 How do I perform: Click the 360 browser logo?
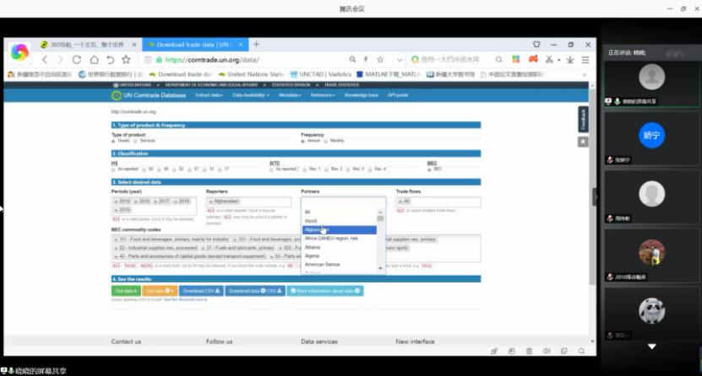(x=19, y=53)
